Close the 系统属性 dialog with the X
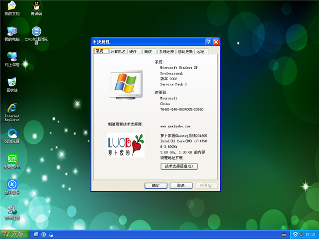 216,42
